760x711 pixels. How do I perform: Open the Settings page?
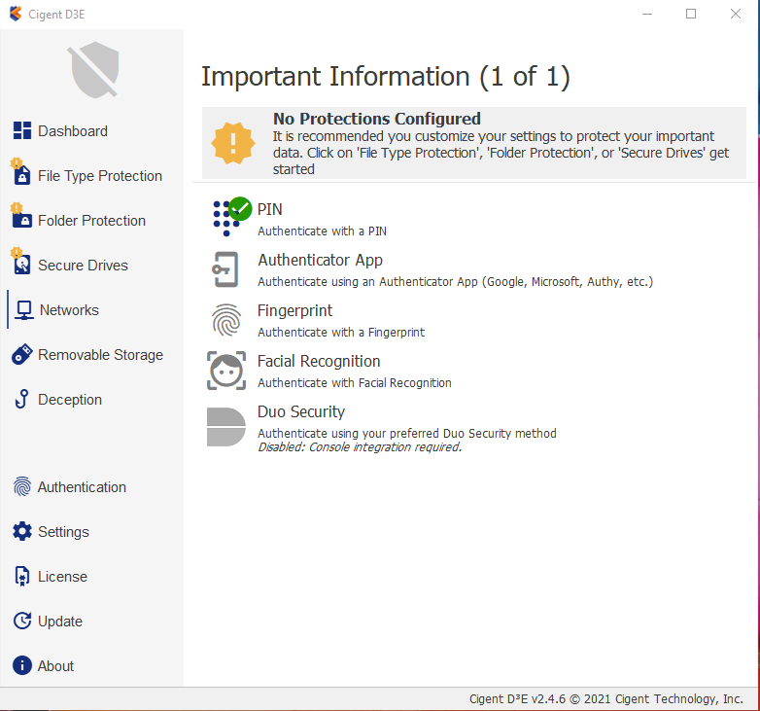click(x=63, y=532)
